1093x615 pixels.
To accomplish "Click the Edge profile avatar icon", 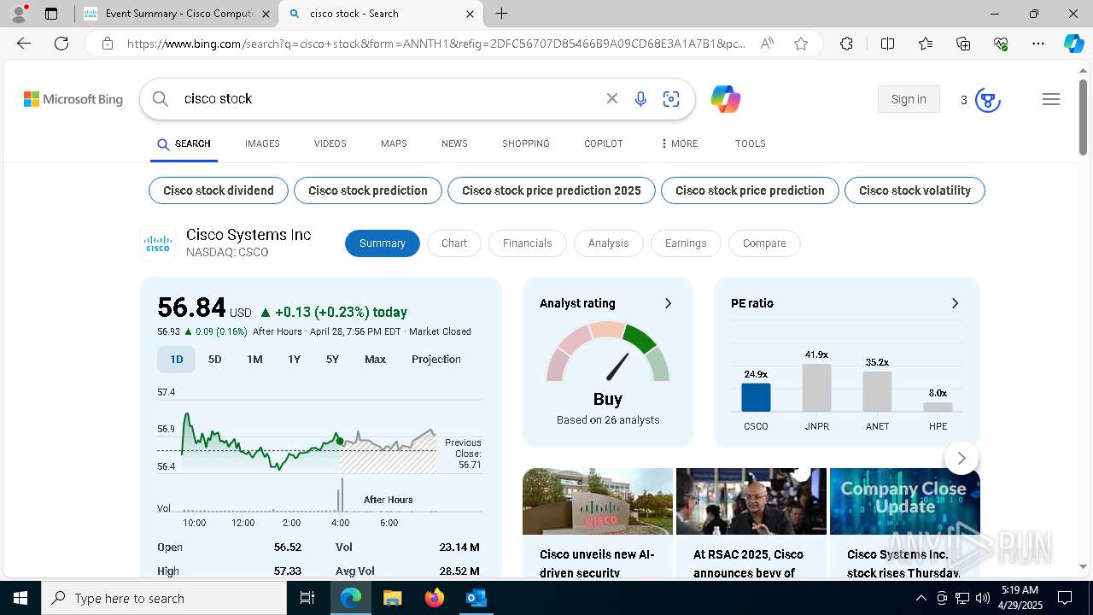I will click(x=19, y=14).
